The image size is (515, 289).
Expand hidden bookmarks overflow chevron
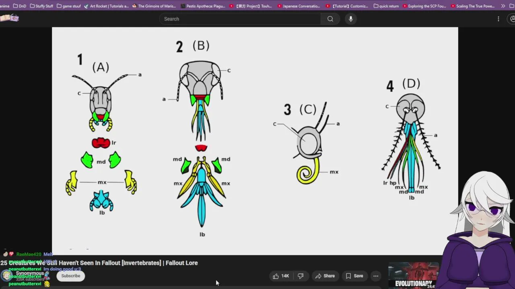click(x=503, y=6)
